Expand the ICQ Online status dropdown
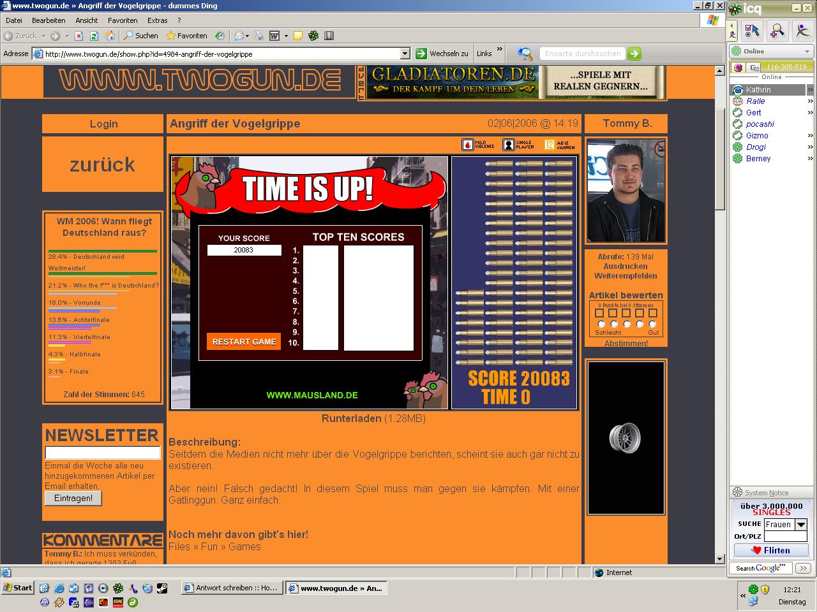This screenshot has height=612, width=817. (x=807, y=51)
